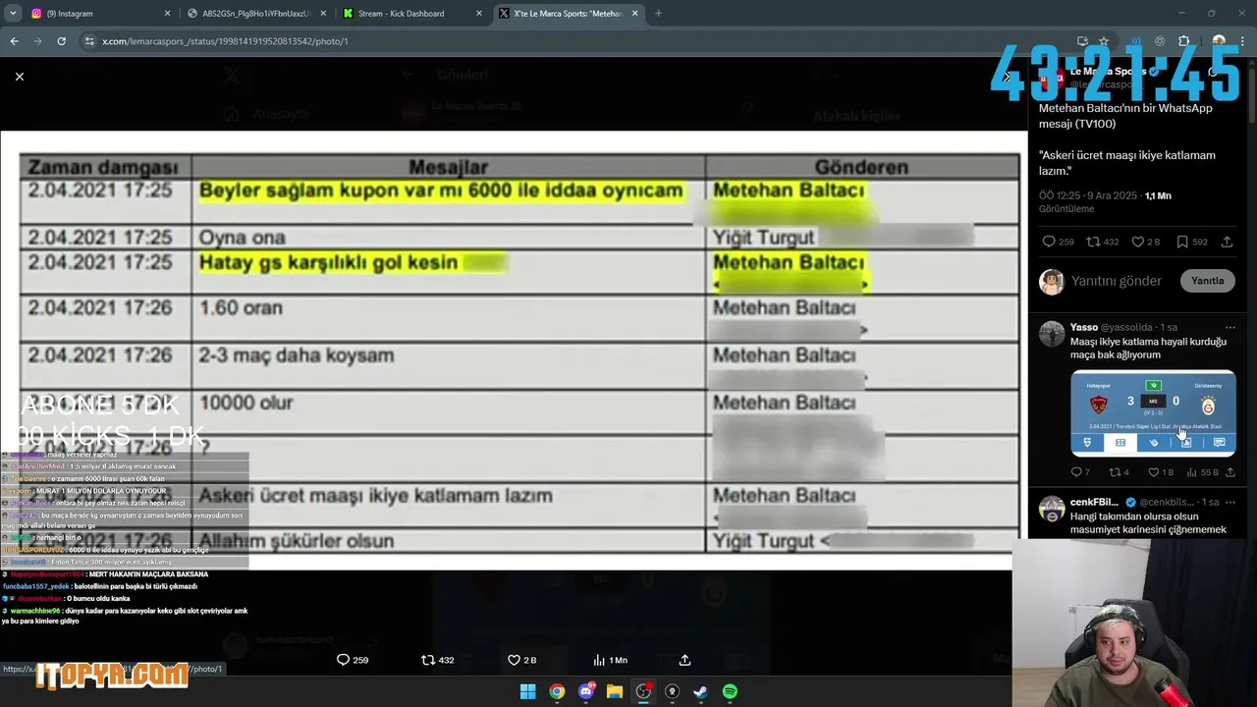1257x707 pixels.
Task: Close the Kick Dashboard tab
Action: tap(478, 14)
